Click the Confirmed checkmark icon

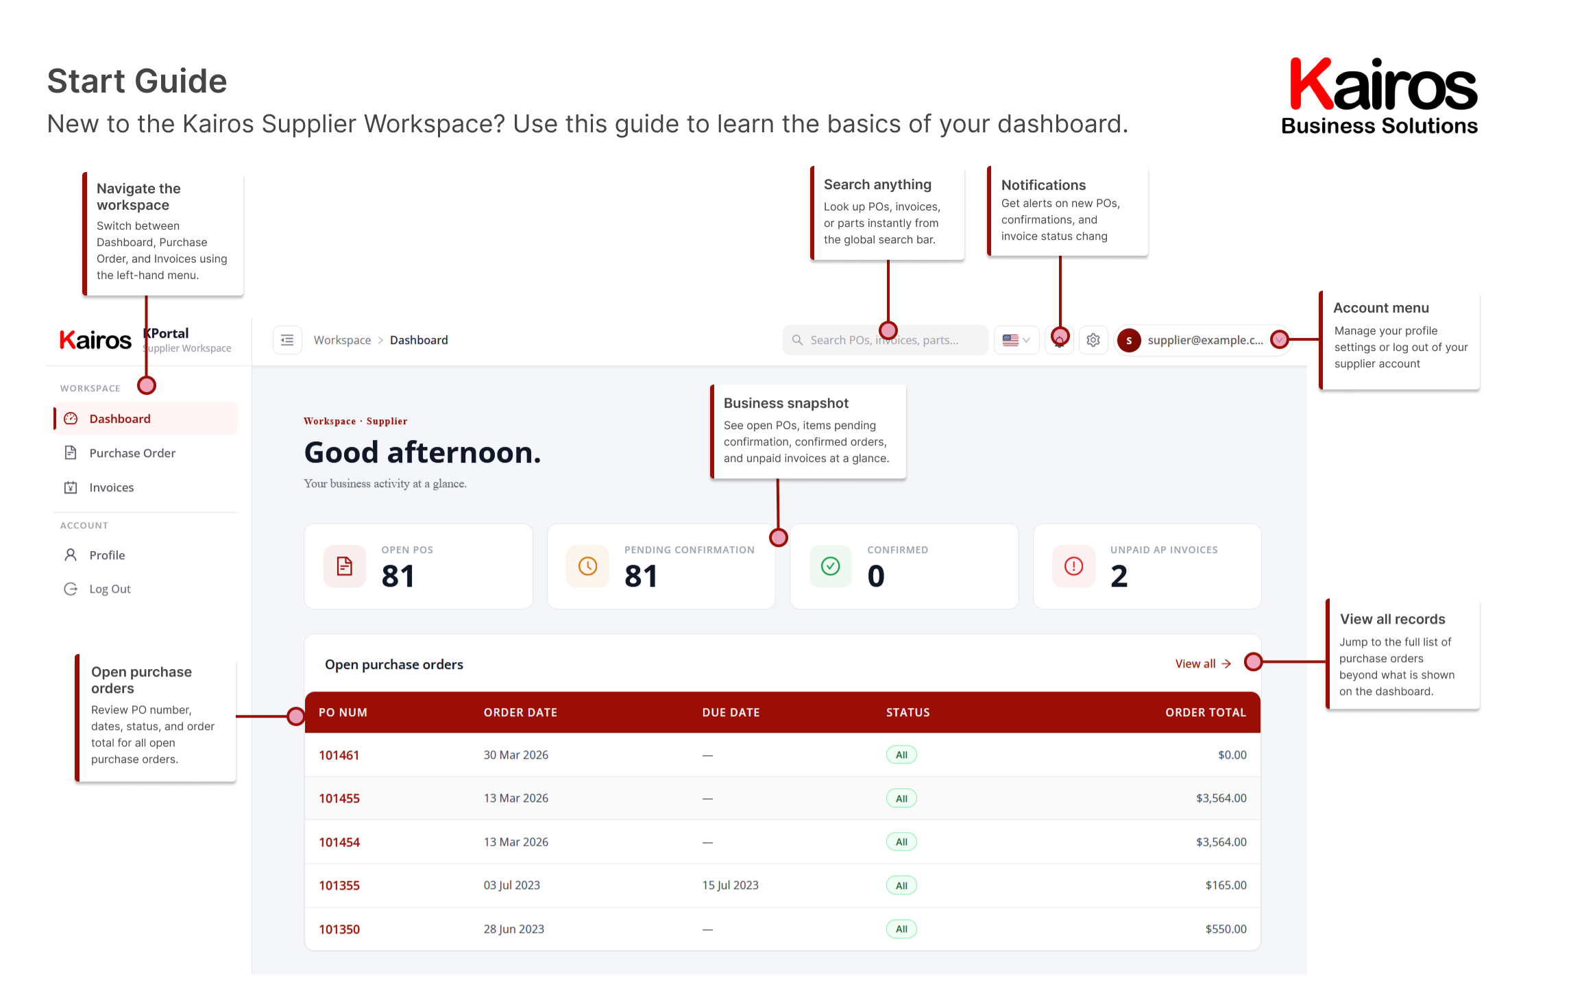pyautogui.click(x=831, y=566)
